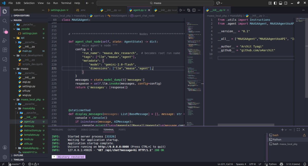Run the Python file with play icon
The image size is (308, 166).
181,10
